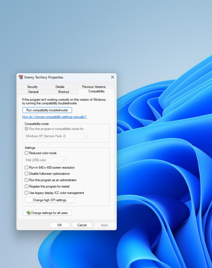Switch to the Security tab
The image size is (212, 268).
pos(32,87)
